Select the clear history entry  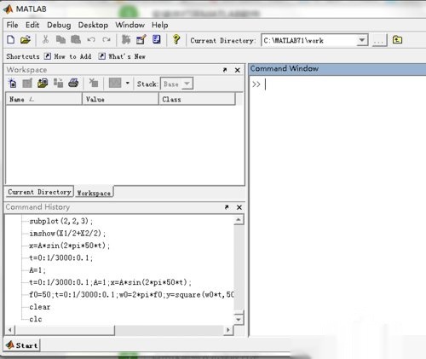pos(40,307)
